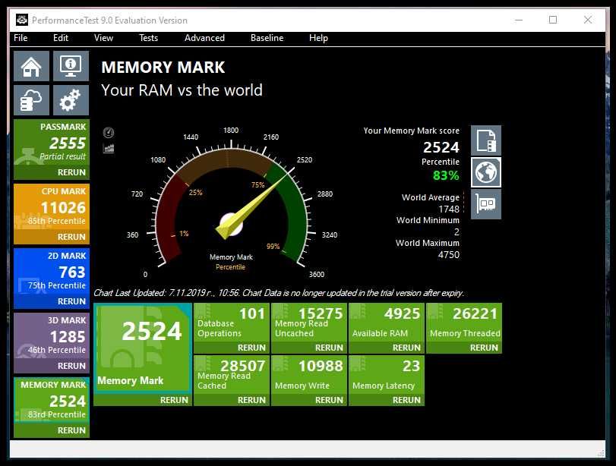Viewport: 616px width, 466px height.
Task: Click the World Average 1748 value
Action: 449,209
